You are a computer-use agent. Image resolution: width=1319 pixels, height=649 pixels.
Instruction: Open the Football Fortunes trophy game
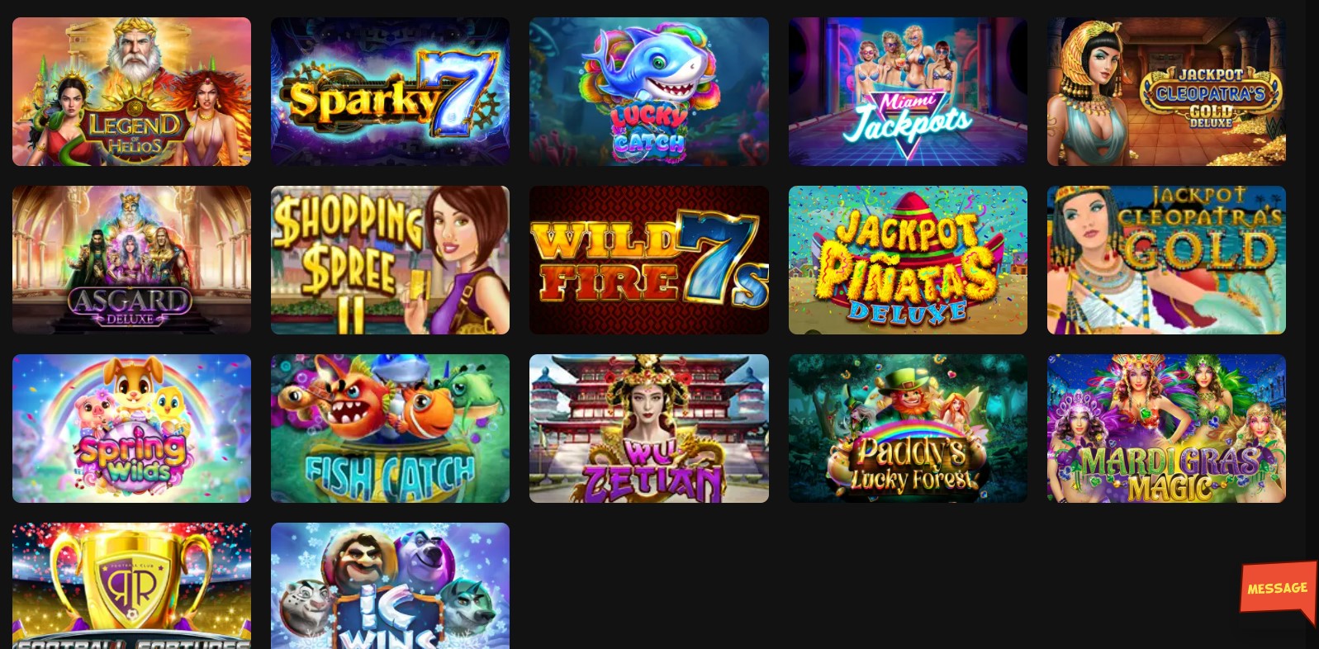tap(131, 586)
